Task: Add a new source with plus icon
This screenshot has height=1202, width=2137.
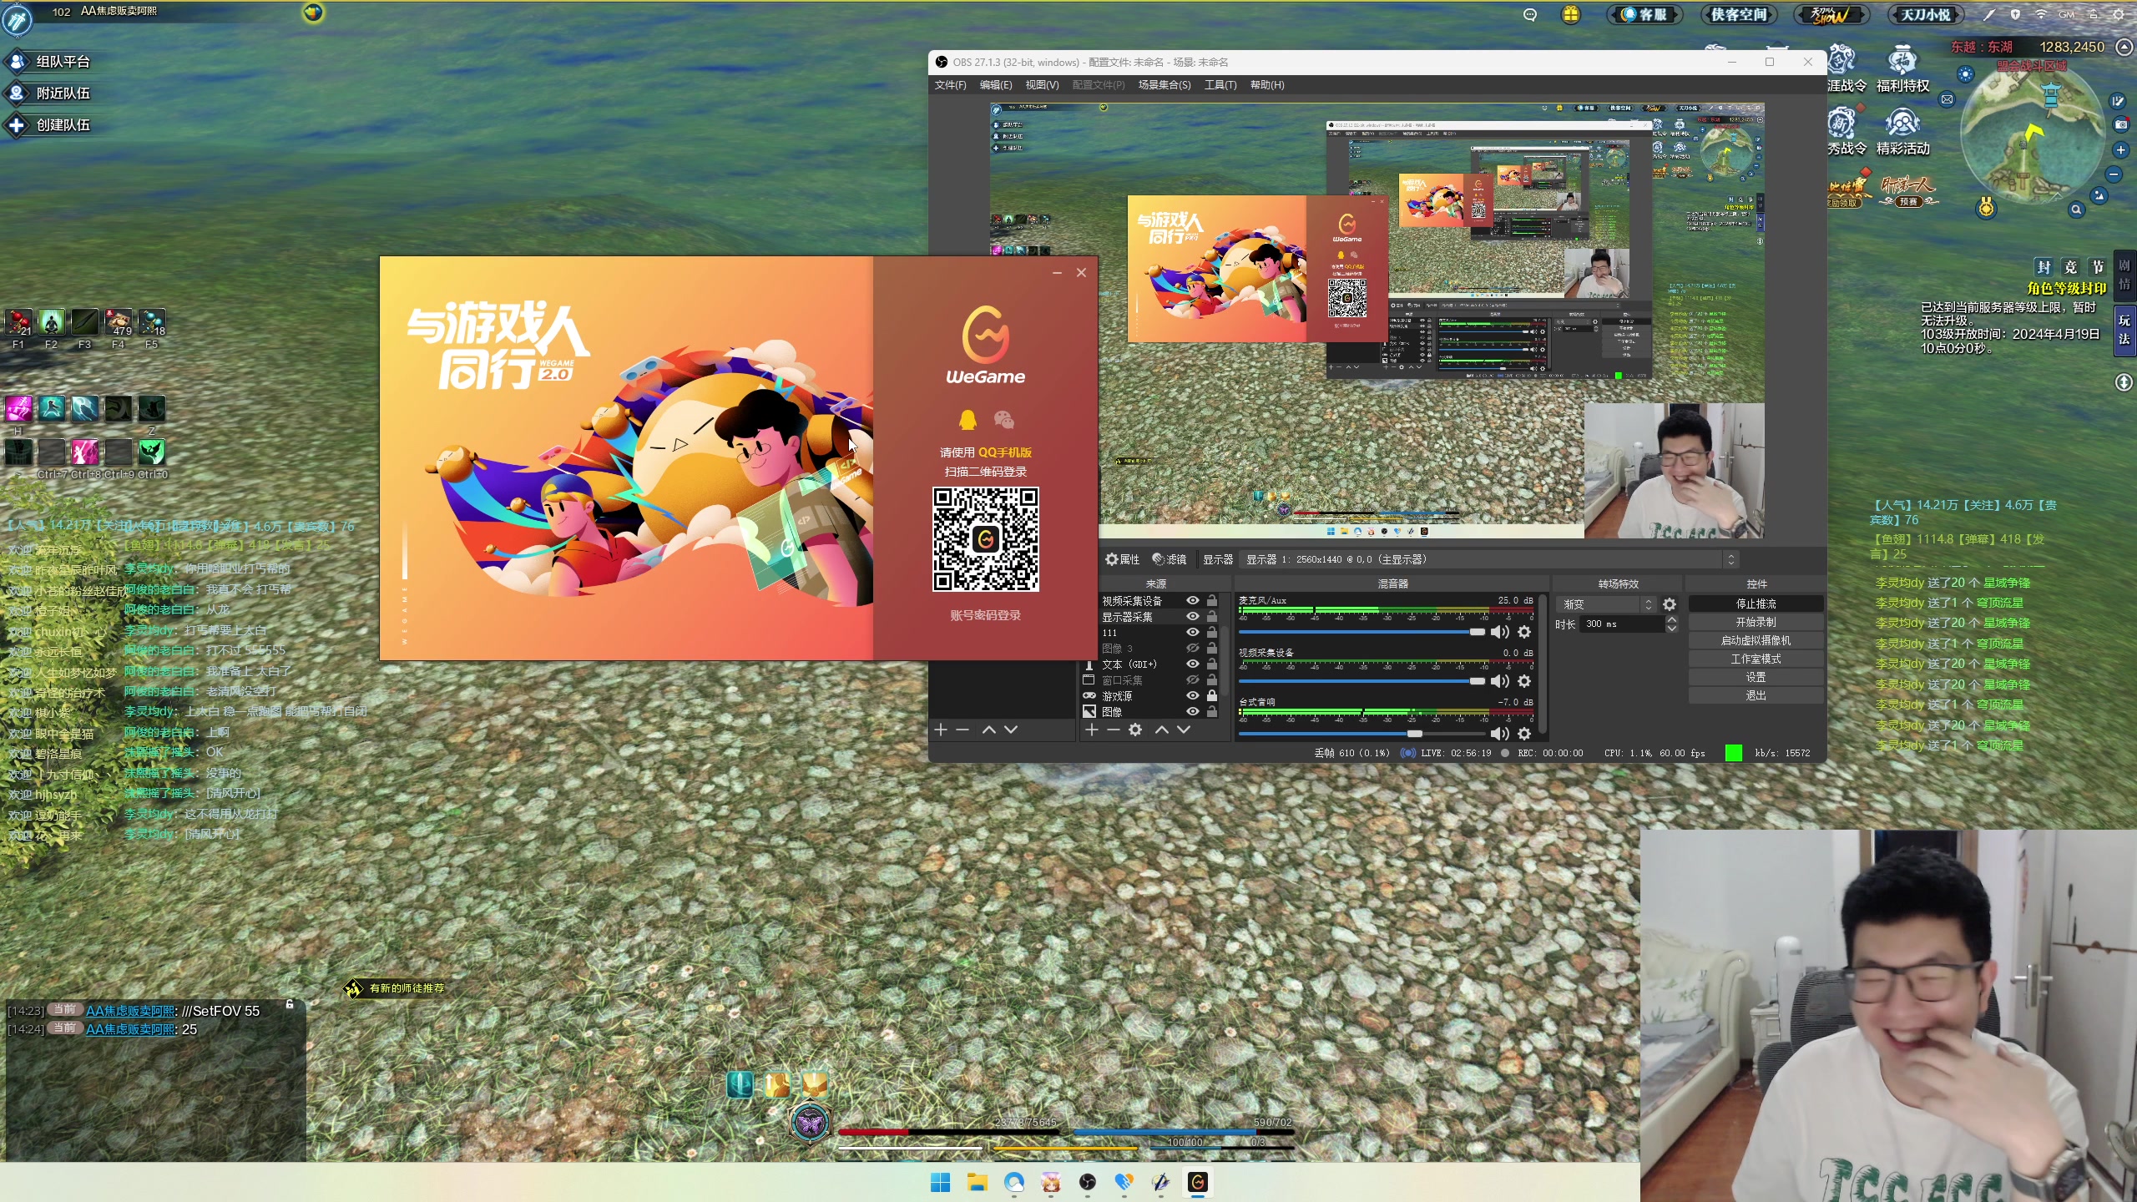Action: pos(1091,730)
